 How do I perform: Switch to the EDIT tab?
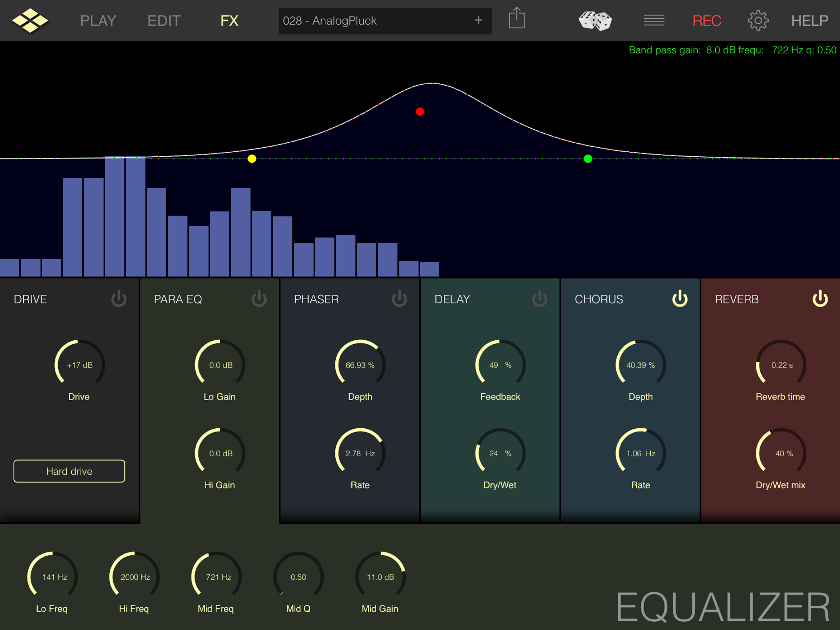(164, 21)
